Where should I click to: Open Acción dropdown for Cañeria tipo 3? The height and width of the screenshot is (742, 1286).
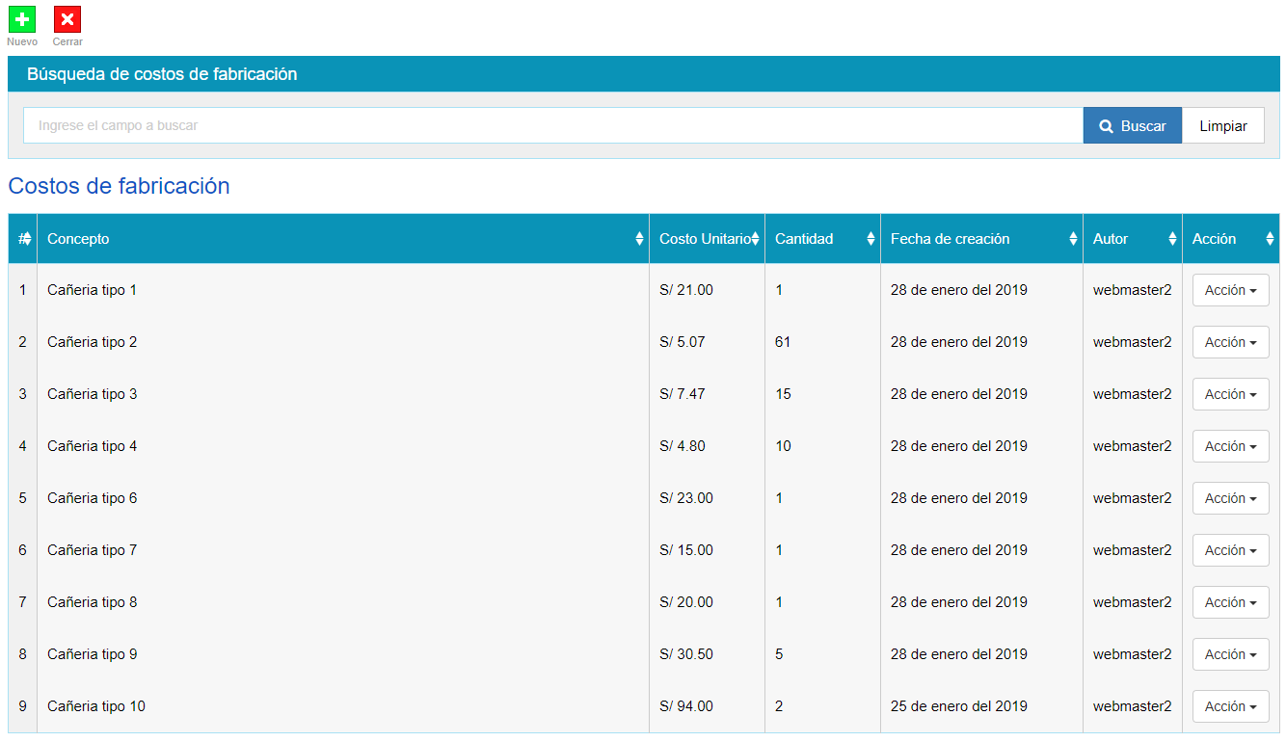pos(1230,394)
